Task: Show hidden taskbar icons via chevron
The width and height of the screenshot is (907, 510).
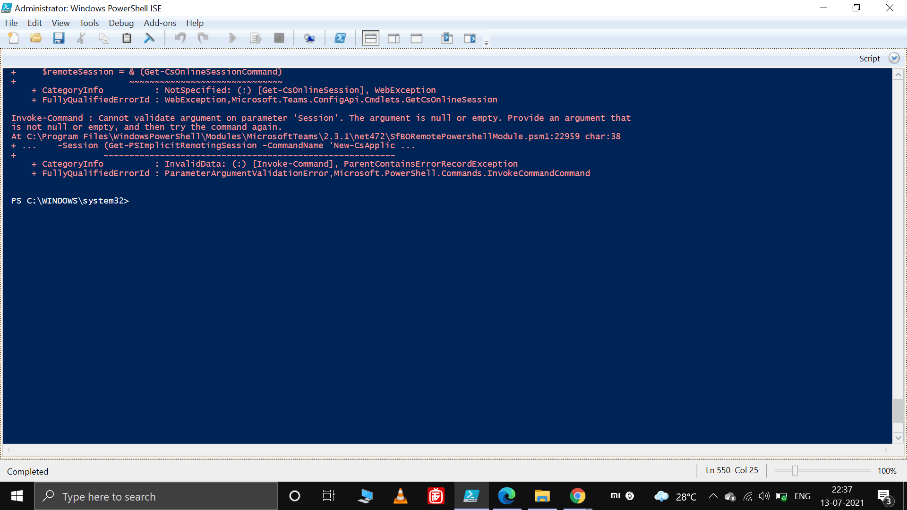Action: click(713, 496)
